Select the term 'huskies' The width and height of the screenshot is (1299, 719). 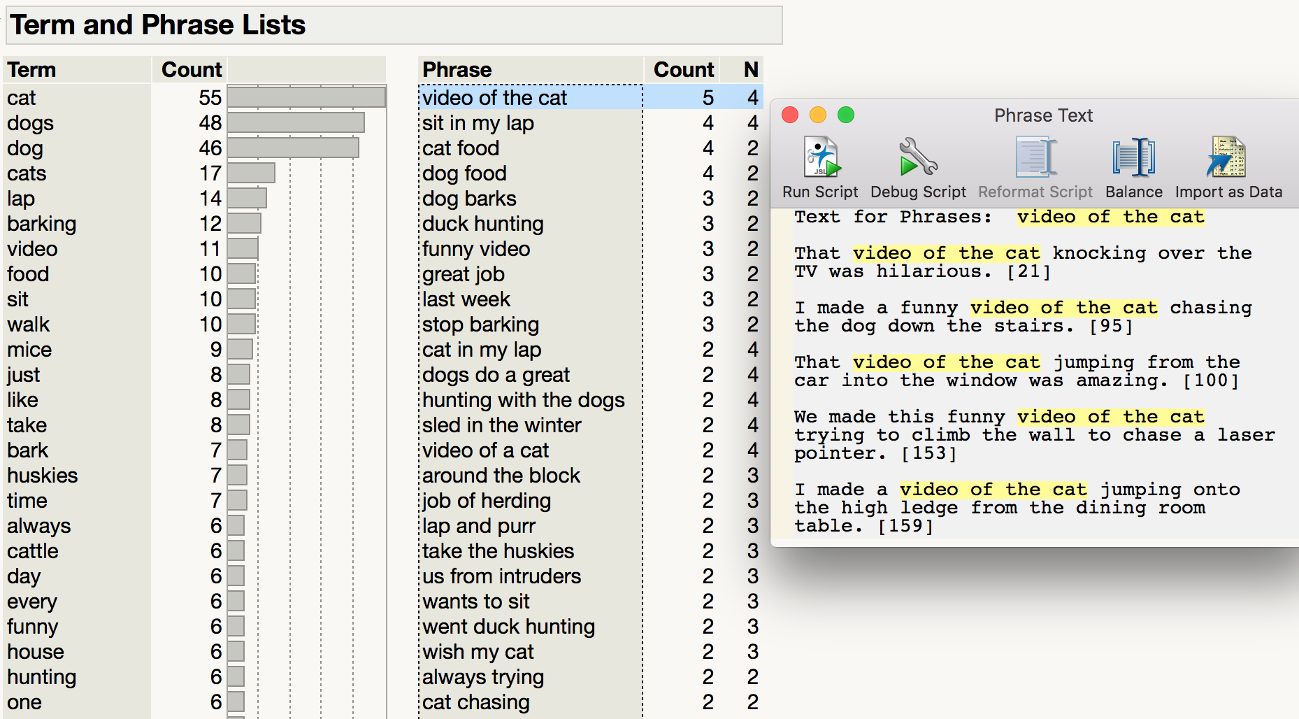[x=43, y=476]
